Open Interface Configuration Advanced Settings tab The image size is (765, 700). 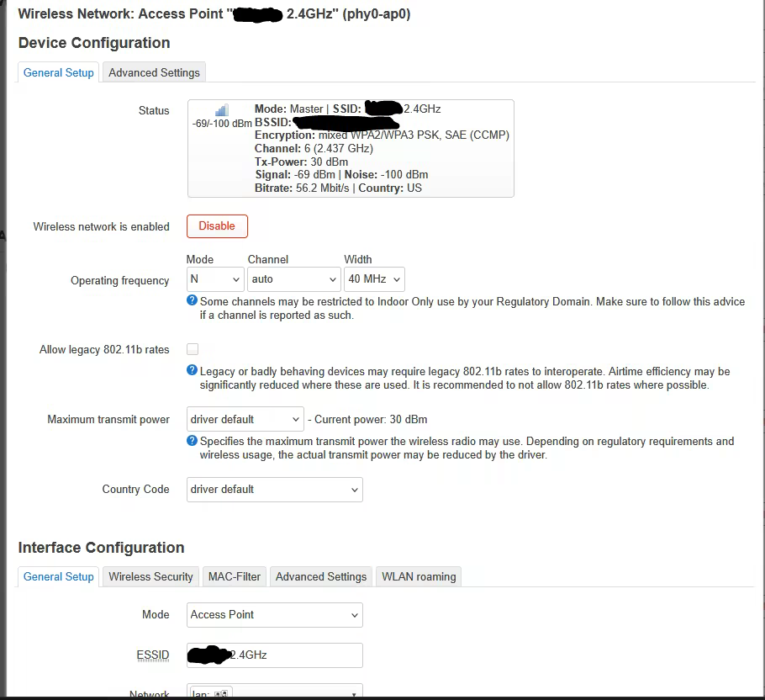321,576
